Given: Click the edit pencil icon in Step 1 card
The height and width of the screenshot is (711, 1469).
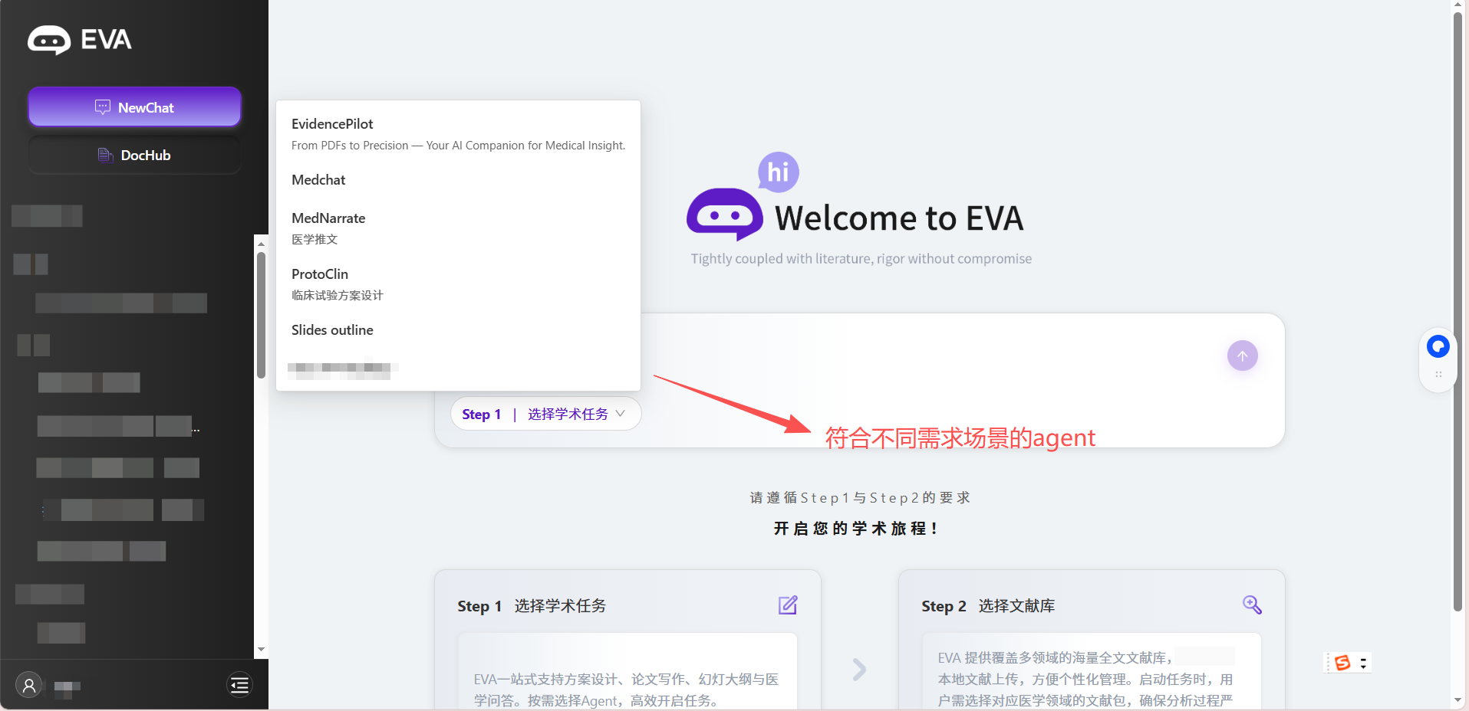Looking at the screenshot, I should [x=788, y=605].
